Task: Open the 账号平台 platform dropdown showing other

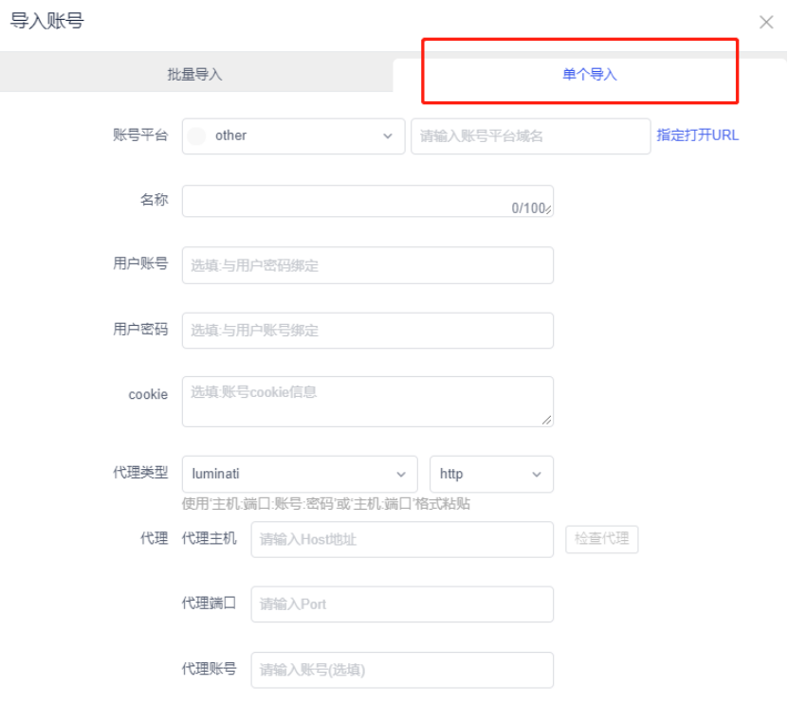Action: point(292,135)
